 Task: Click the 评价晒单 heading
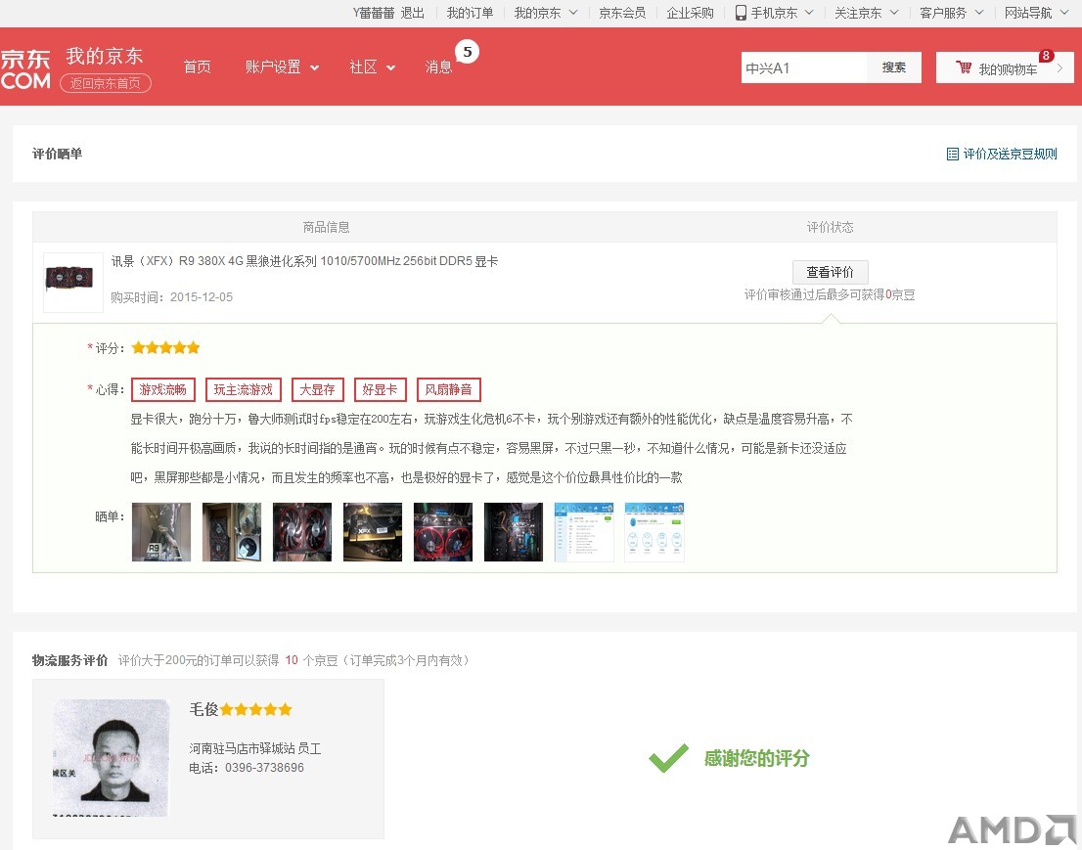point(58,154)
